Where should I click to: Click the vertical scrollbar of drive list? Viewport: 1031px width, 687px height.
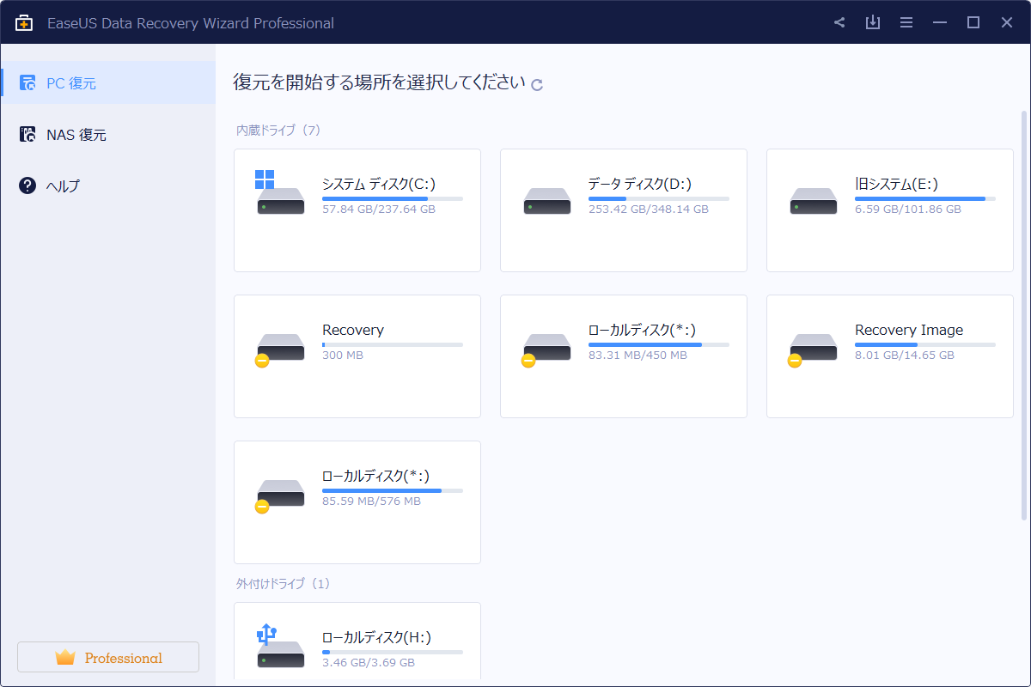[1023, 314]
